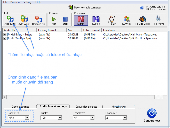Select the To AAC conversion
Viewport: 170px width, 128px height.
tap(111, 20)
